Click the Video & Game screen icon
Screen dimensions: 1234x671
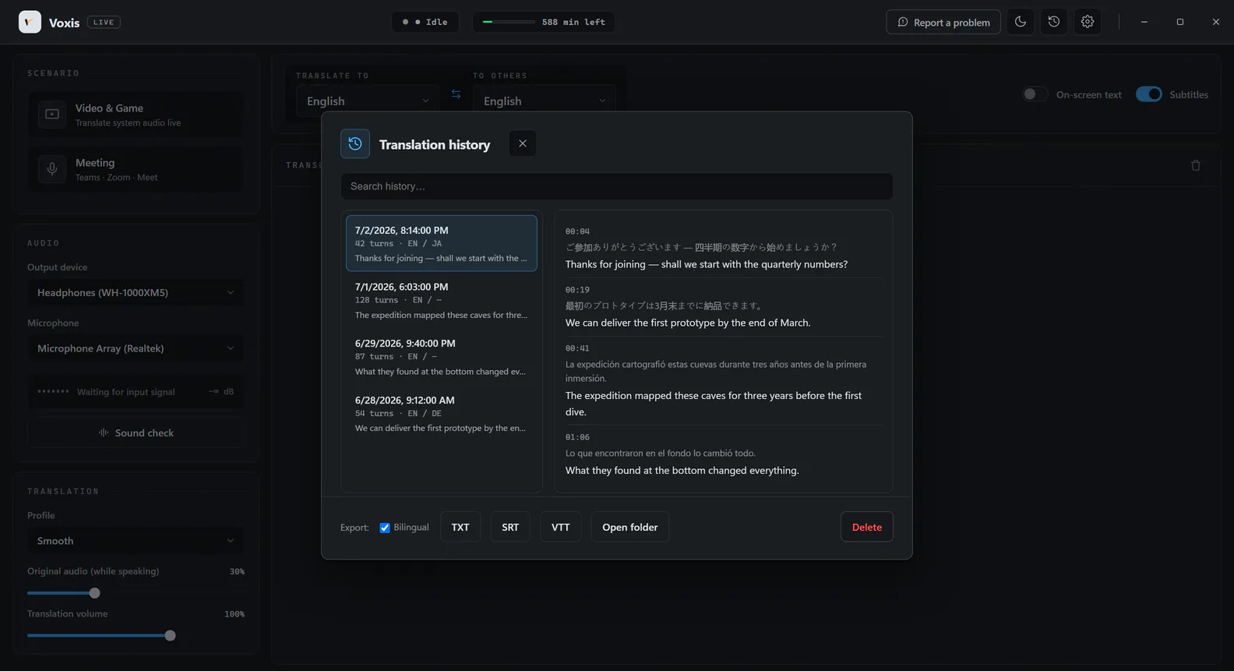(52, 115)
